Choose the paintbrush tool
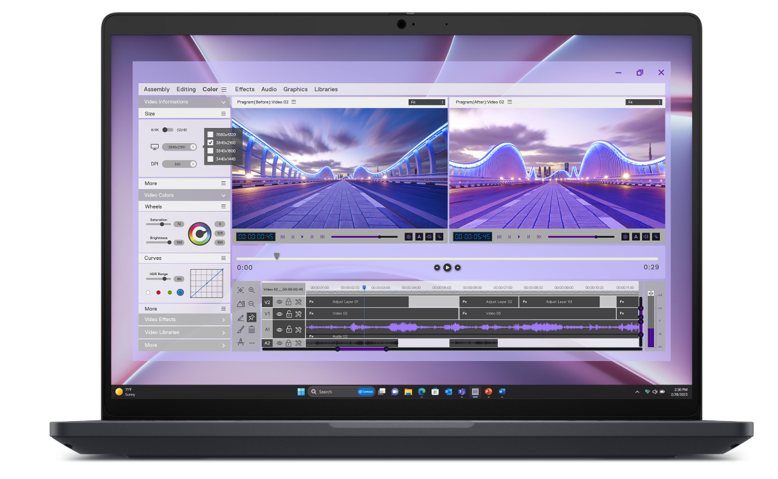Screen dimensions: 778x479 (x=240, y=329)
